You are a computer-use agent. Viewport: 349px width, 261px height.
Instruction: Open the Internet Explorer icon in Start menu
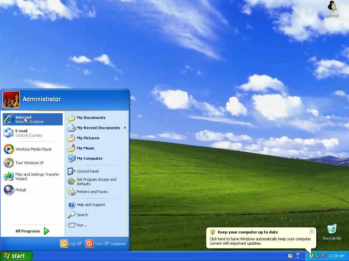pyautogui.click(x=9, y=119)
